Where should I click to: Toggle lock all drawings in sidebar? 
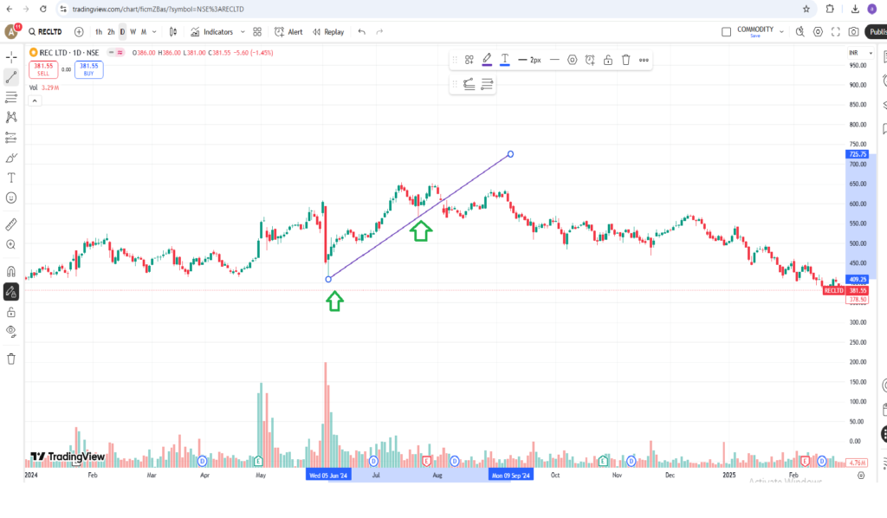[11, 312]
